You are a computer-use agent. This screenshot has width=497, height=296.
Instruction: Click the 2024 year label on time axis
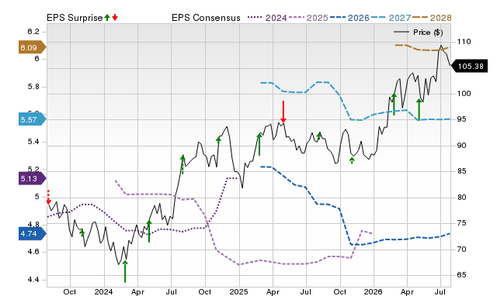pyautogui.click(x=103, y=291)
